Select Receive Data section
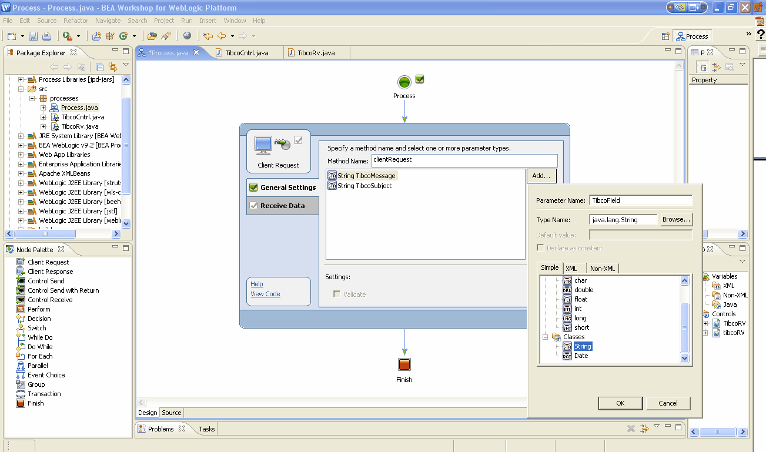Screen dimensions: 766x452 (283, 206)
